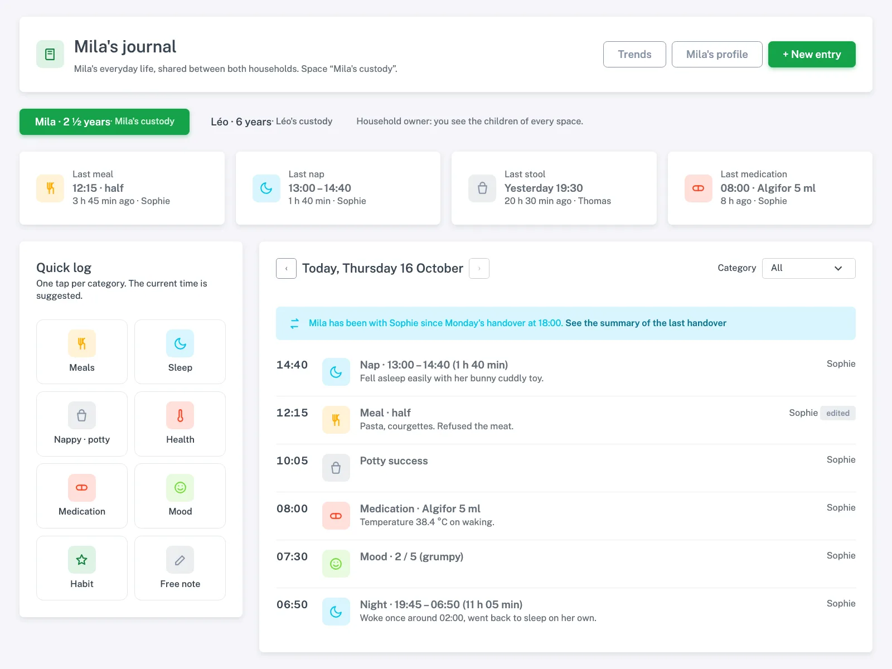Log sleep via Sleep quick log tile
The height and width of the screenshot is (669, 892).
coord(180,352)
